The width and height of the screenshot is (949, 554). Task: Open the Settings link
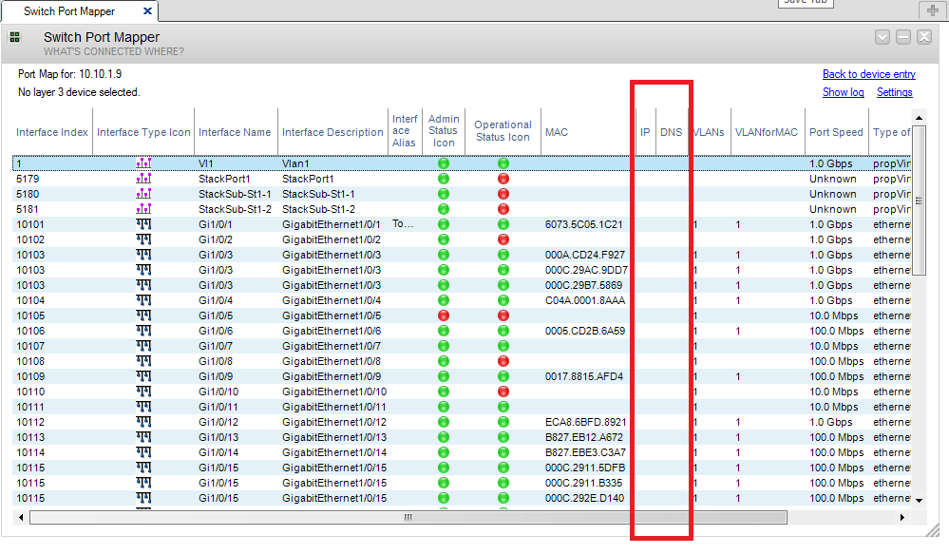tap(895, 92)
